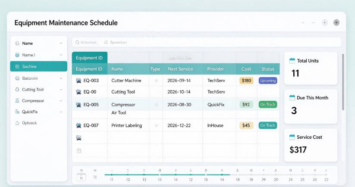The image size is (355, 187).
Task: Click the timeline marker labeled 29
Action: (264, 175)
